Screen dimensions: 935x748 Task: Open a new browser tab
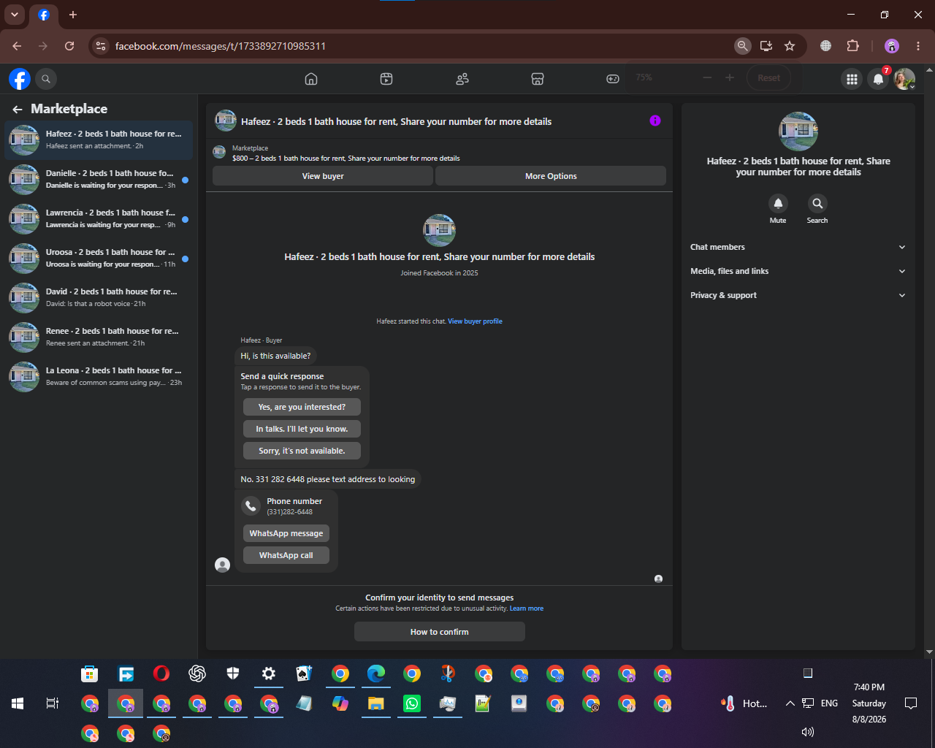(x=73, y=15)
